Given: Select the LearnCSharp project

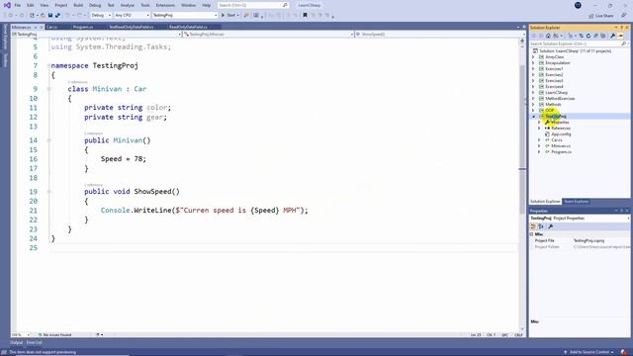Looking at the screenshot, I should pos(556,93).
